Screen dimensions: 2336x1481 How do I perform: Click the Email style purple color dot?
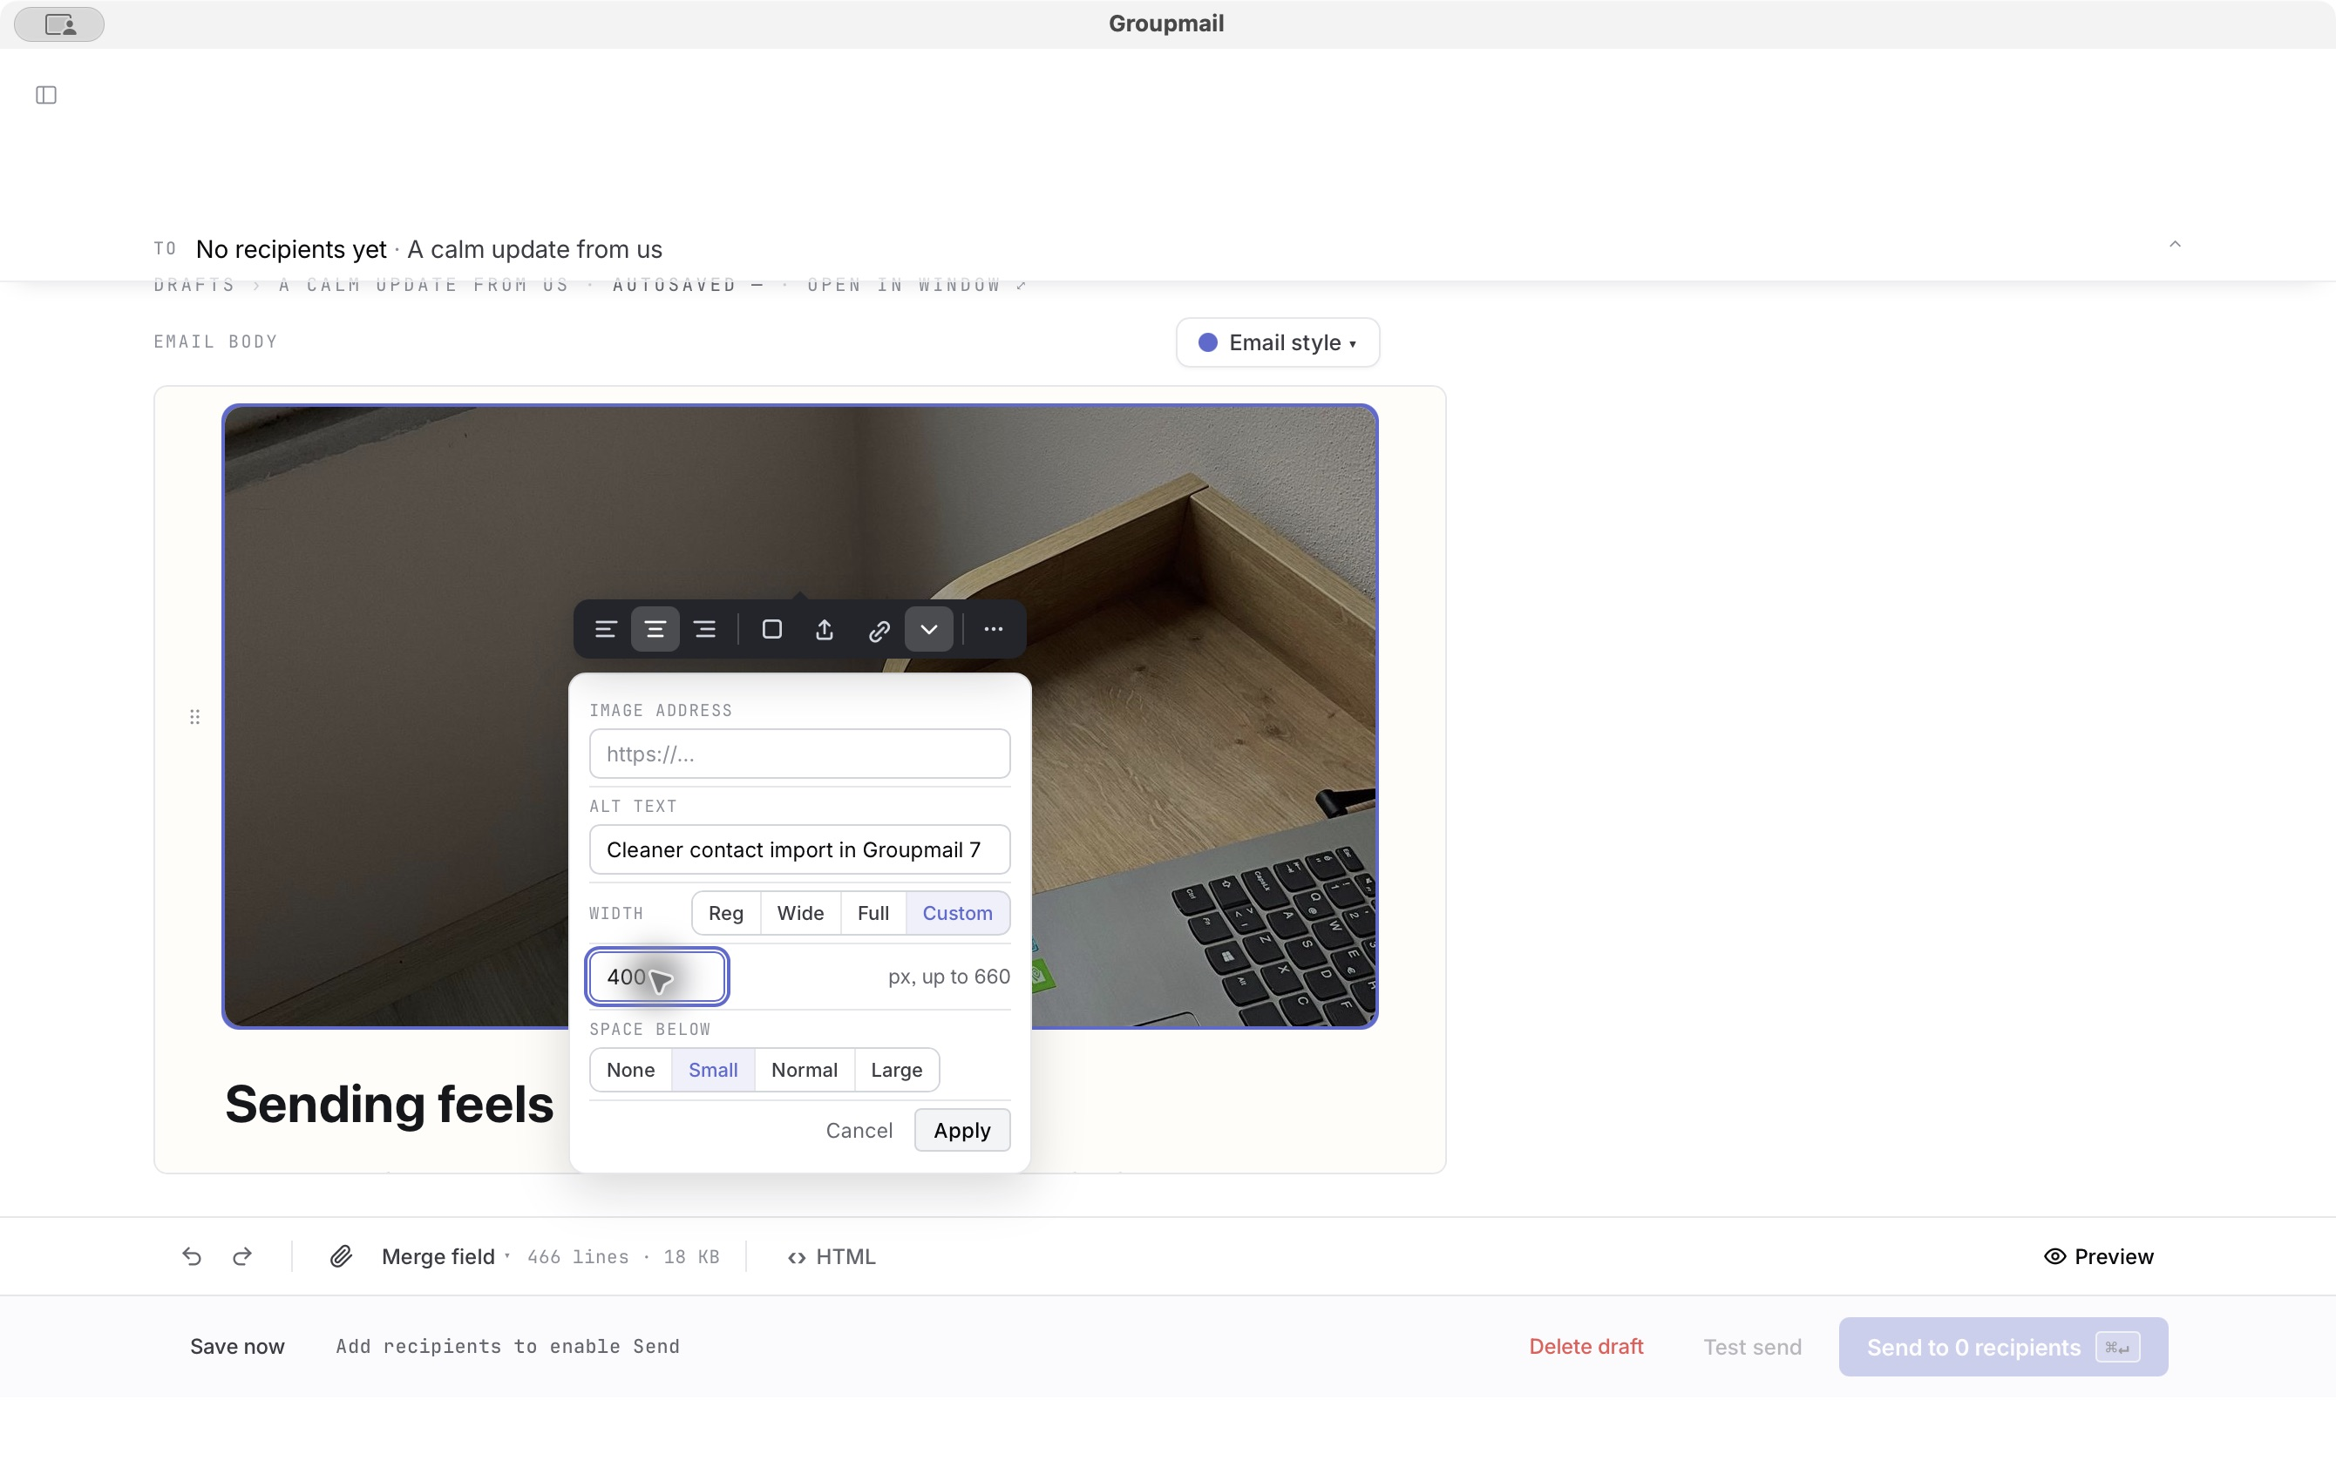(x=1208, y=342)
